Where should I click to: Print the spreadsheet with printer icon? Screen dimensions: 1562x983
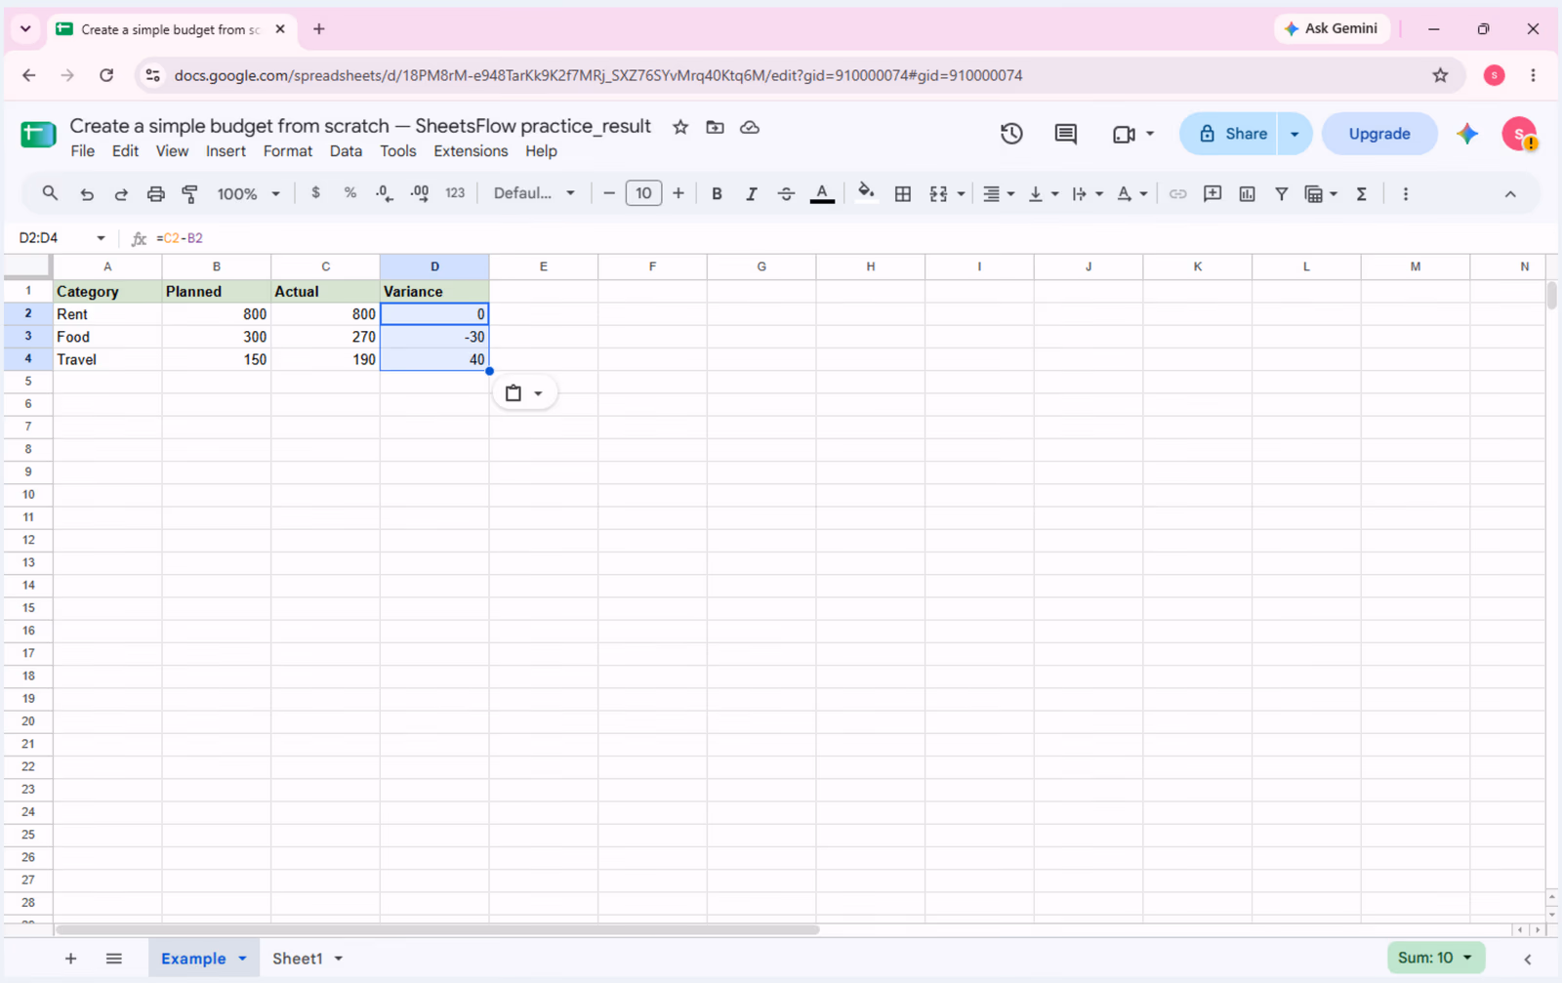point(155,194)
